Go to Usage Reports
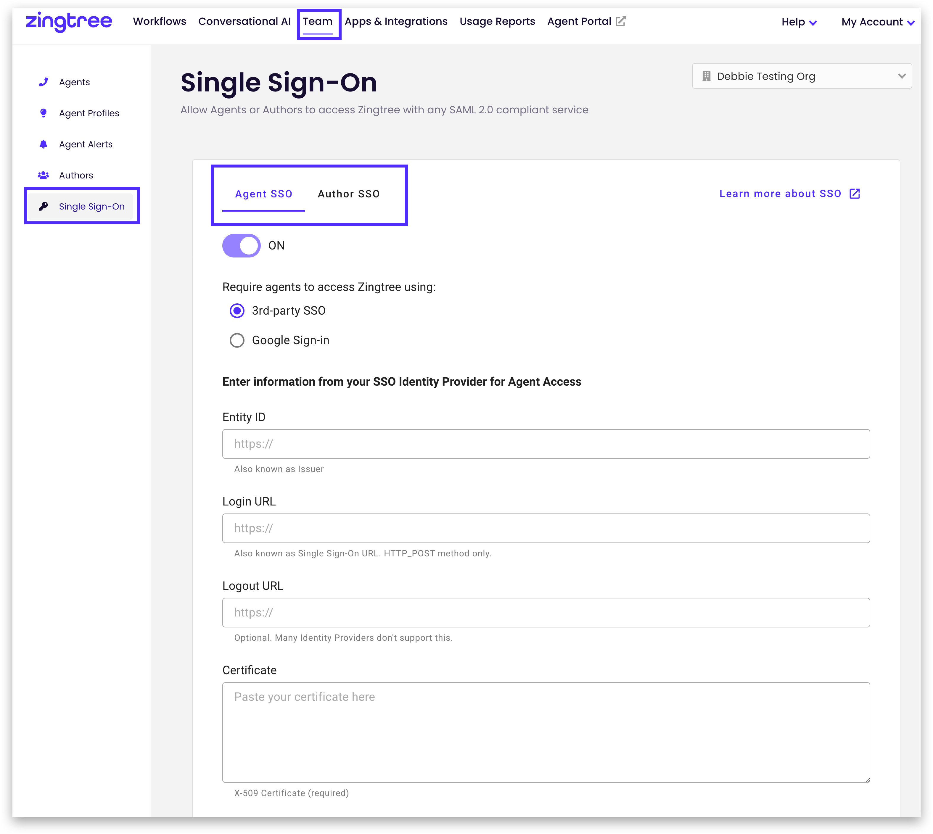This screenshot has width=933, height=834. [x=497, y=21]
